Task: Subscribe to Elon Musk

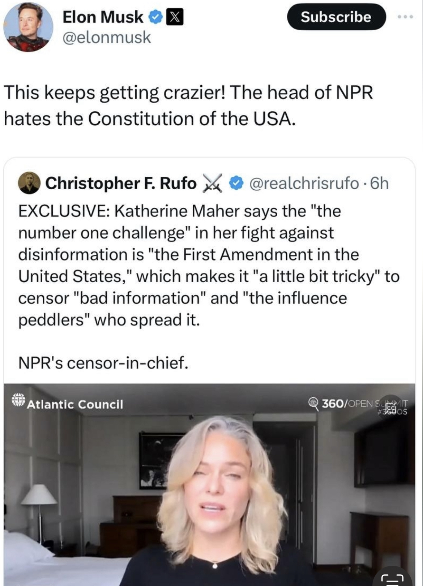Action: (x=336, y=17)
